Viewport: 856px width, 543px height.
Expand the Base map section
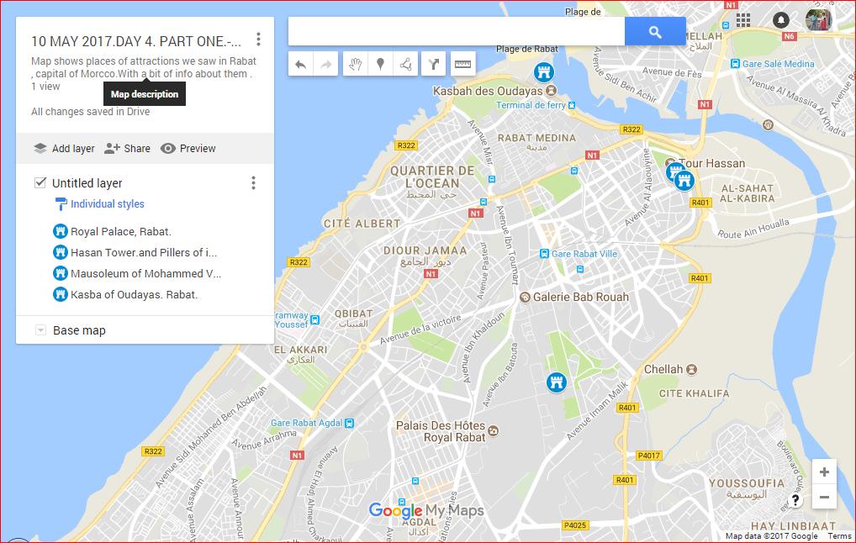pyautogui.click(x=40, y=330)
